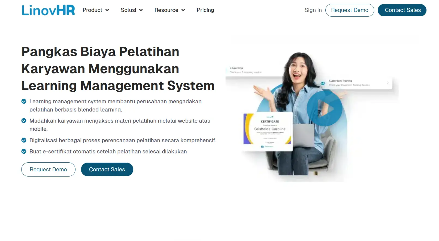Click Contact Sales below the bullet list
Viewport: 439px width, 241px height.
[x=107, y=169]
